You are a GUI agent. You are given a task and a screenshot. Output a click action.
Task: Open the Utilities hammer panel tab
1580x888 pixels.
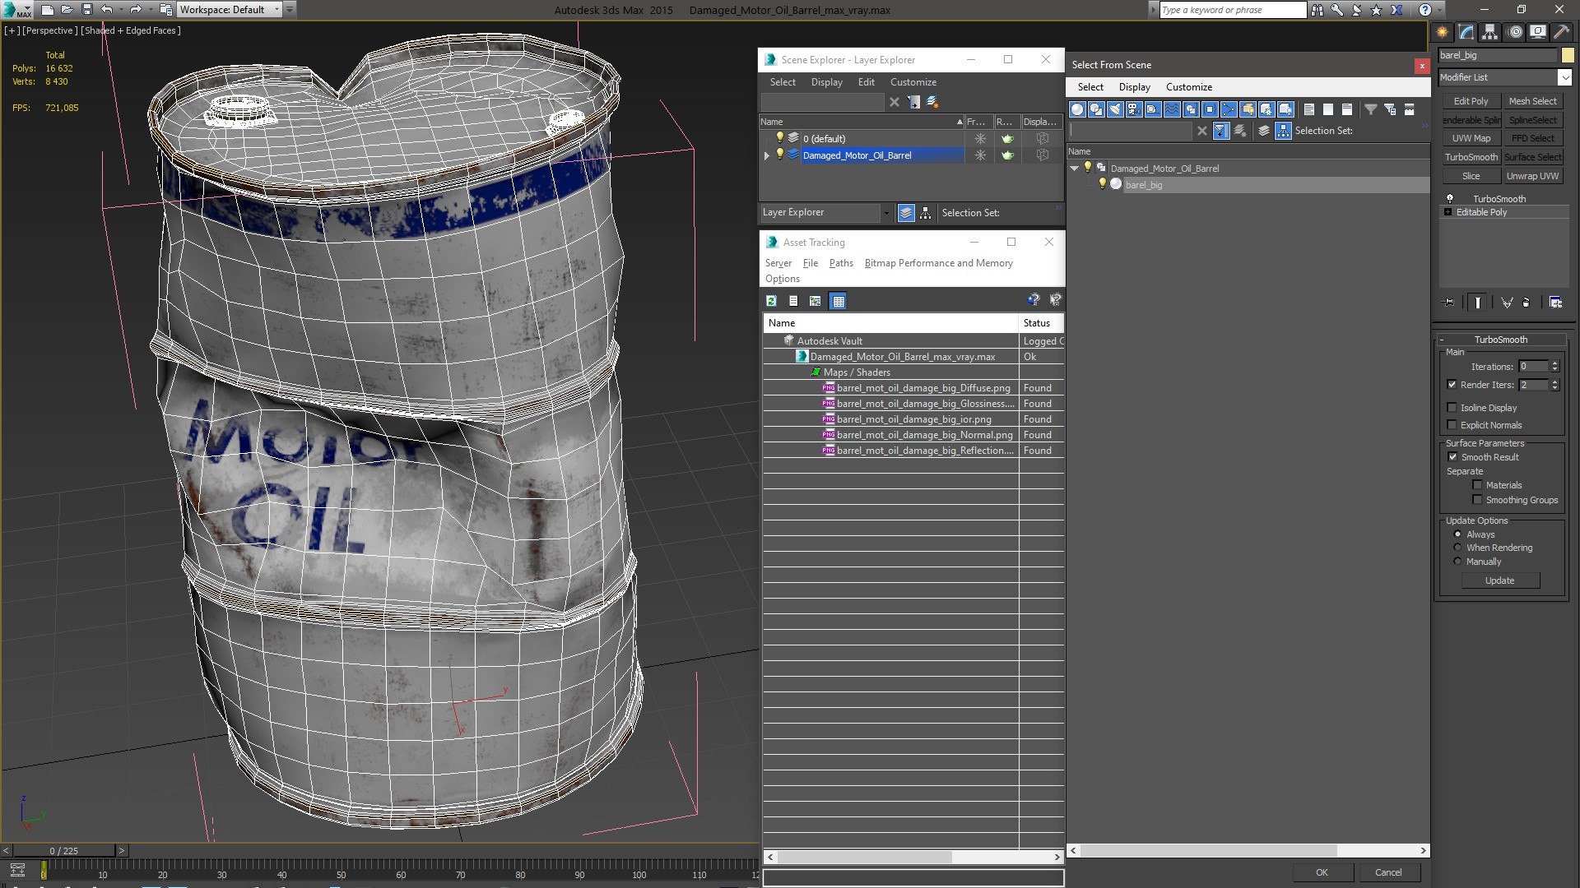click(1561, 32)
